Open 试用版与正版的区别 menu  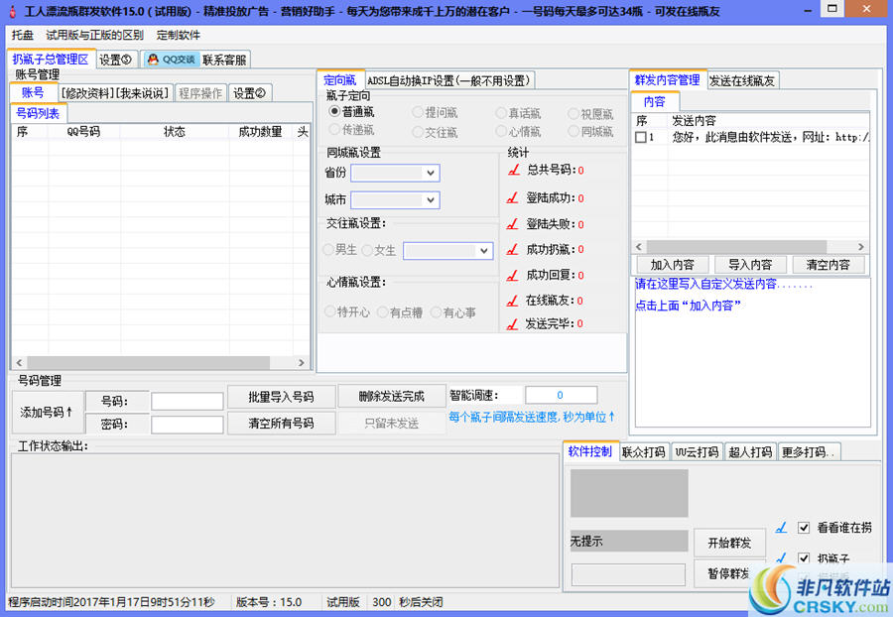[94, 35]
